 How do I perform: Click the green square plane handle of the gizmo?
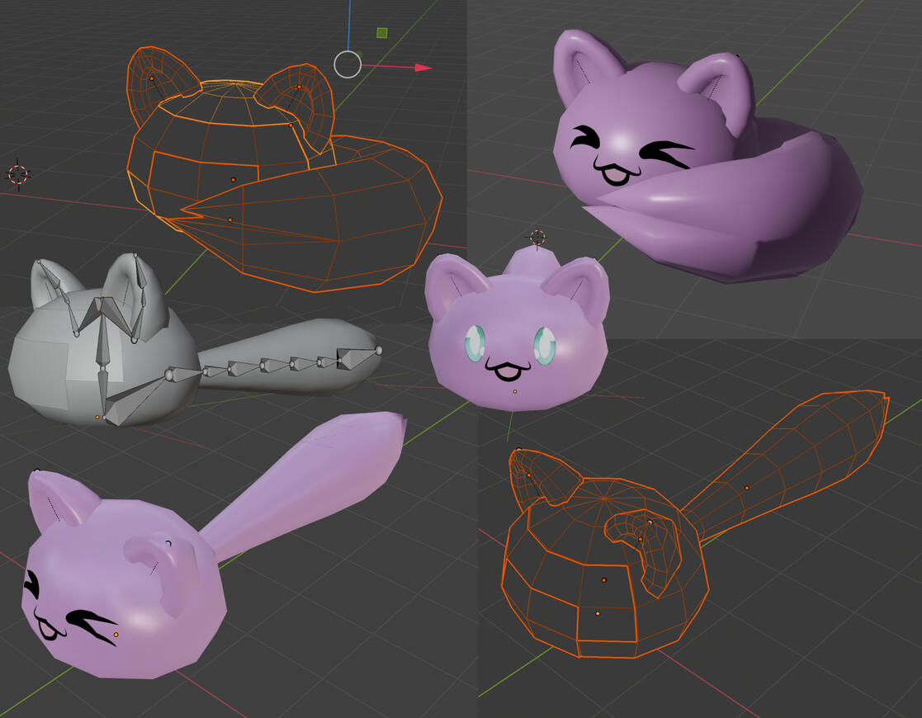pos(381,33)
